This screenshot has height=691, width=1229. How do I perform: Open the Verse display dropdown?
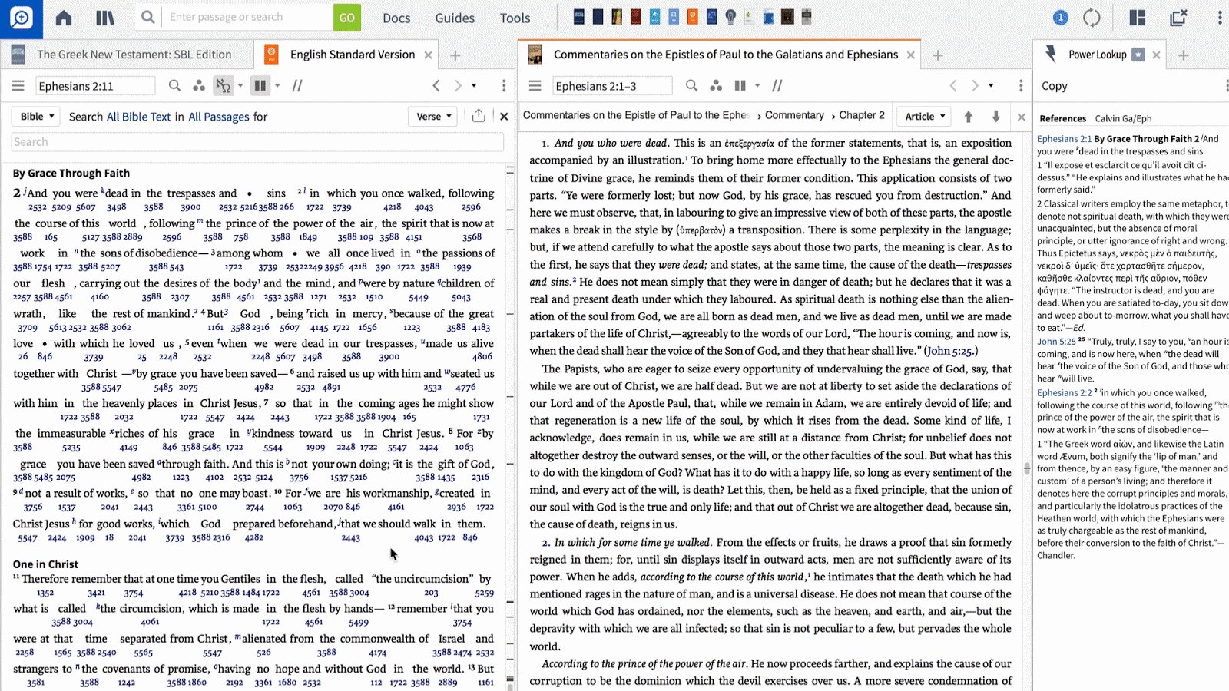pos(433,117)
